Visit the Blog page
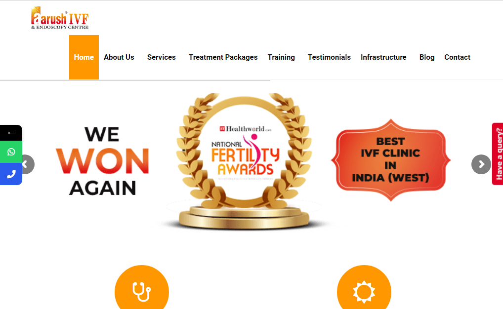503x309 pixels. point(427,57)
